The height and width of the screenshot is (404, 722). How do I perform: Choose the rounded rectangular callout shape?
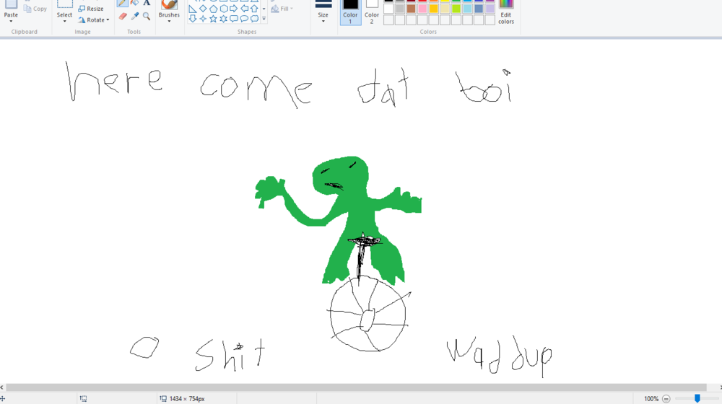[x=234, y=19]
